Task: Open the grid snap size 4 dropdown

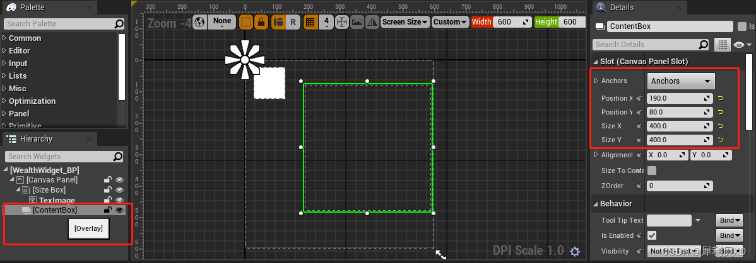Action: point(326,22)
